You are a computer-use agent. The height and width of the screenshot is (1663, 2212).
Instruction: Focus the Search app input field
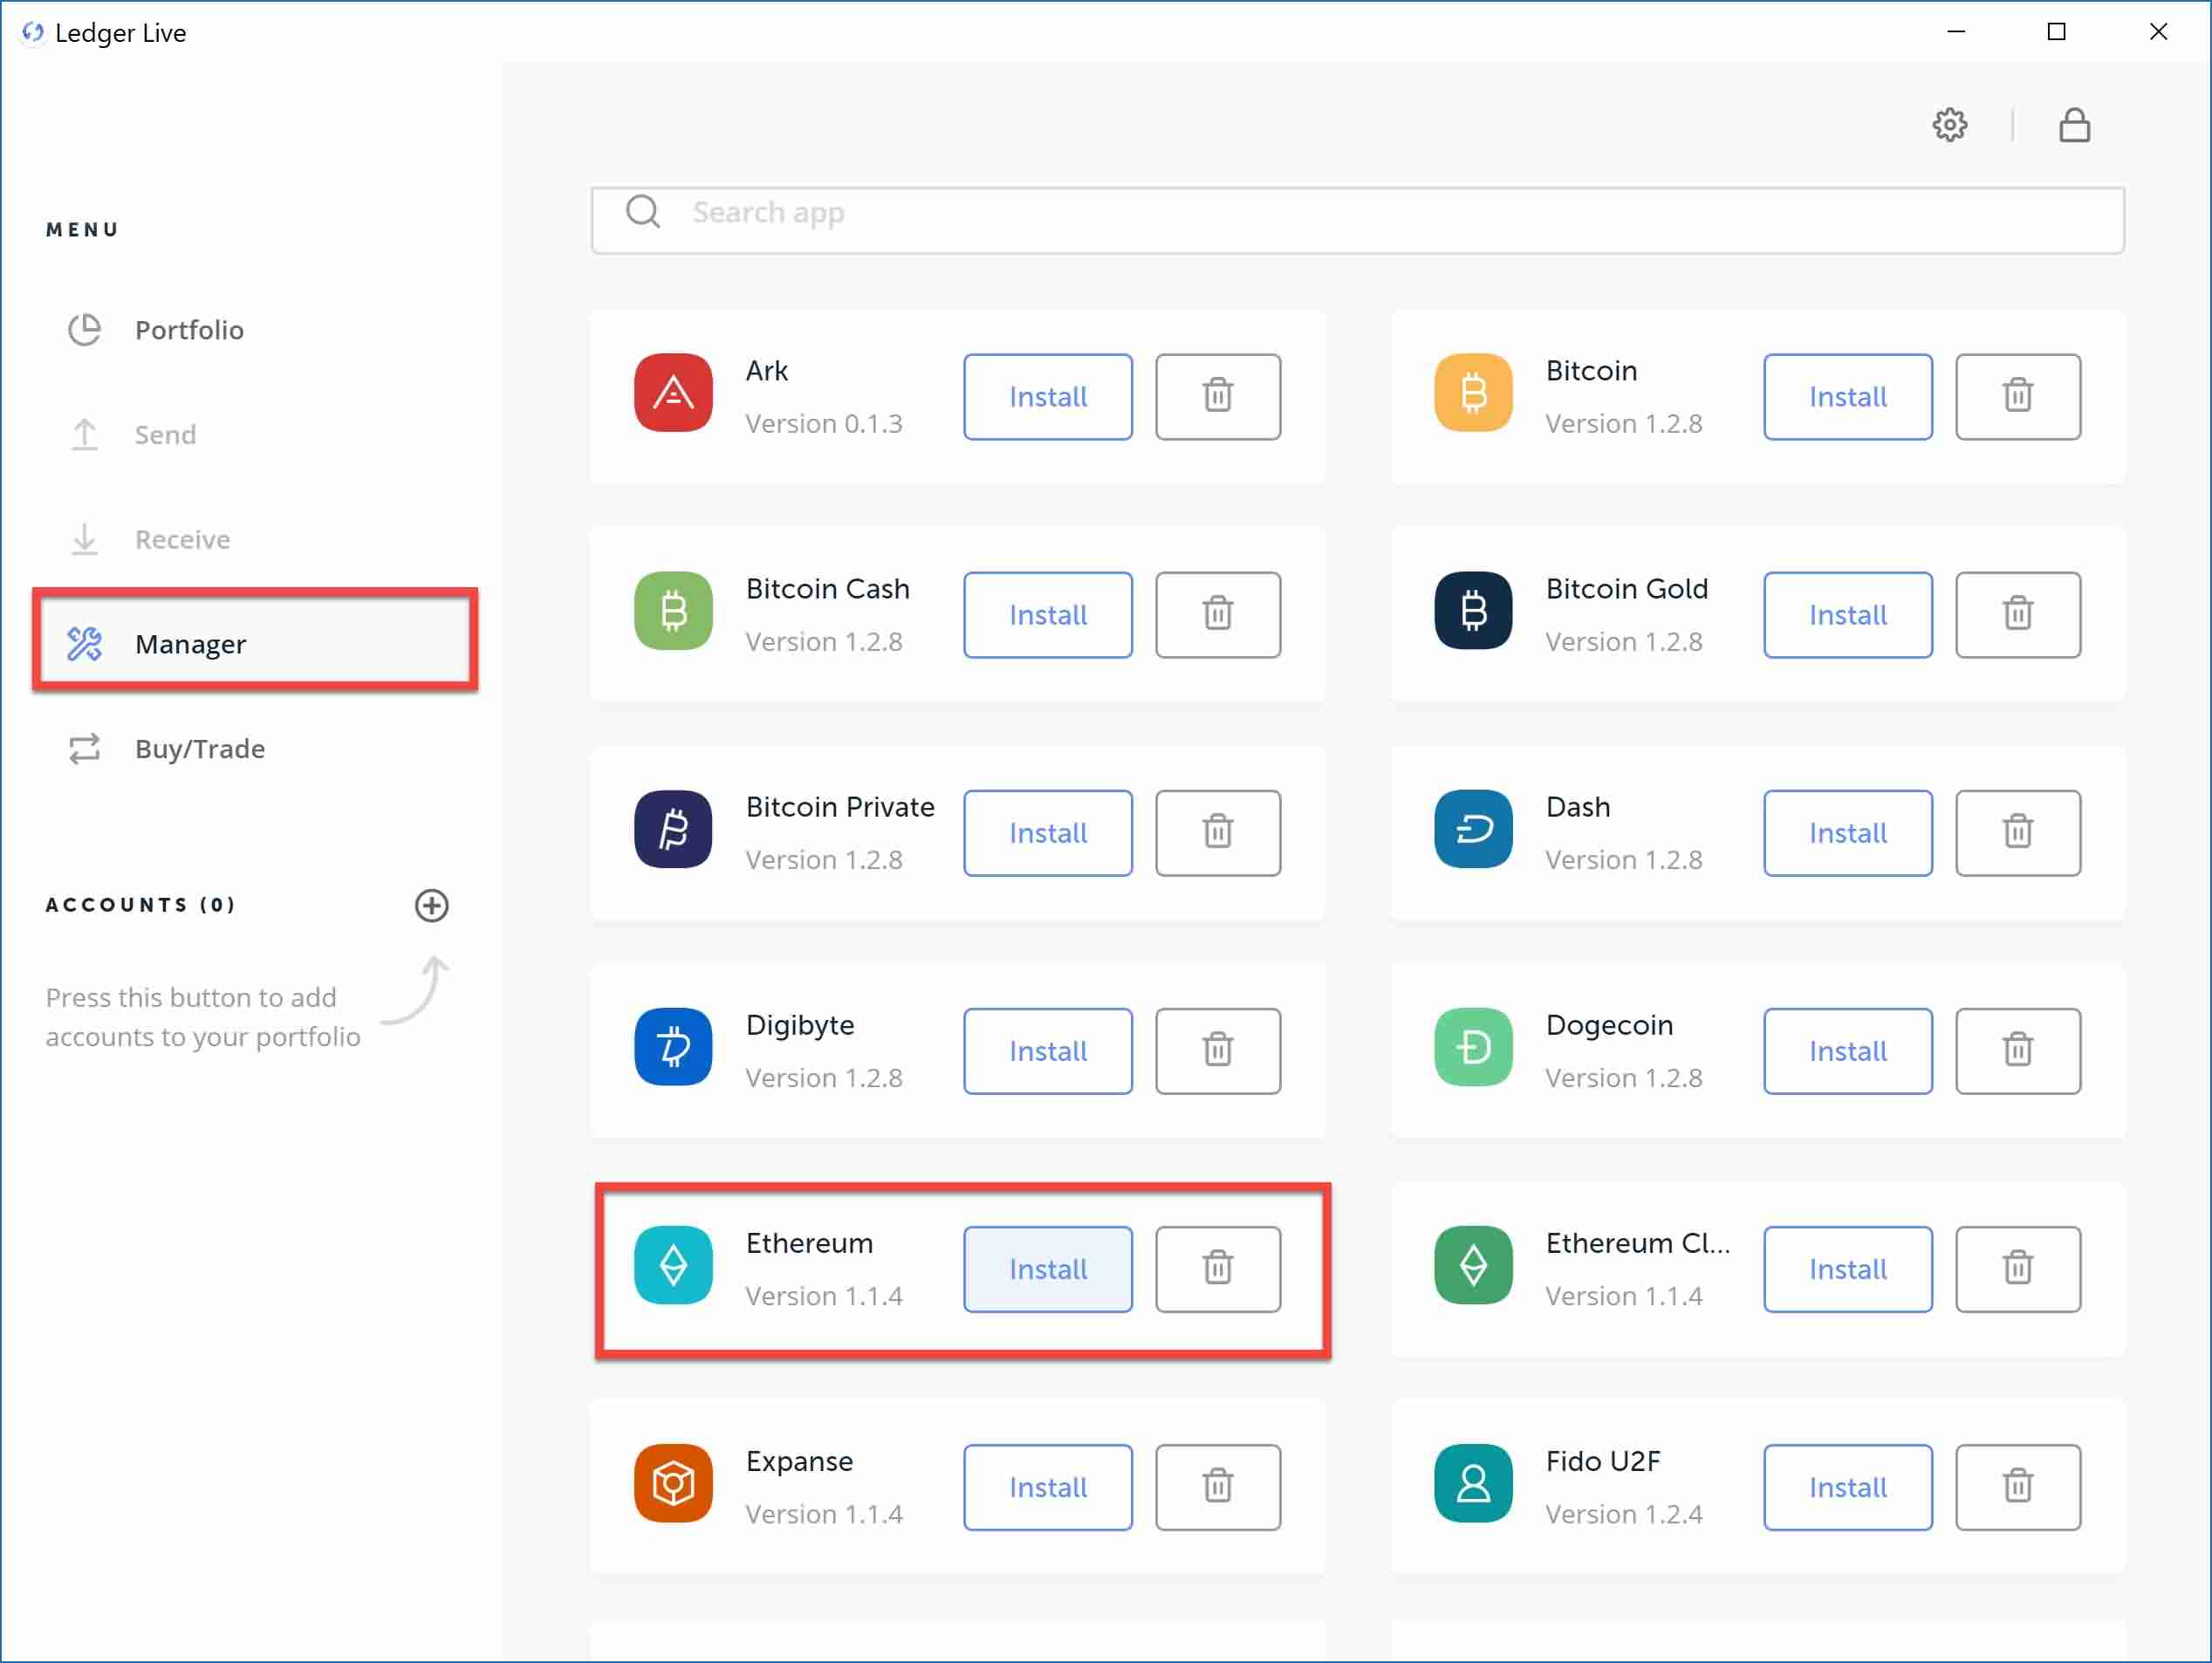[1357, 219]
